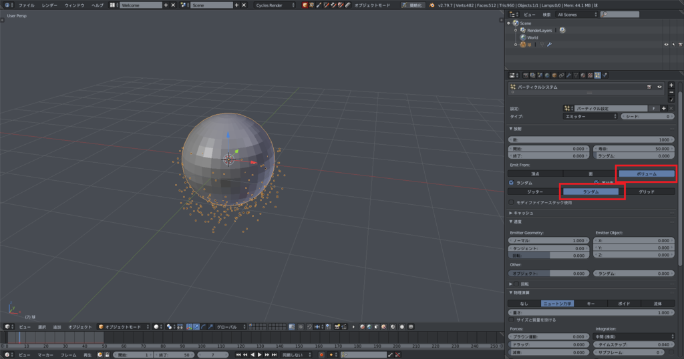Open All Scenes outliner dropdown
Screen dimensions: 684x359
(x=576, y=15)
